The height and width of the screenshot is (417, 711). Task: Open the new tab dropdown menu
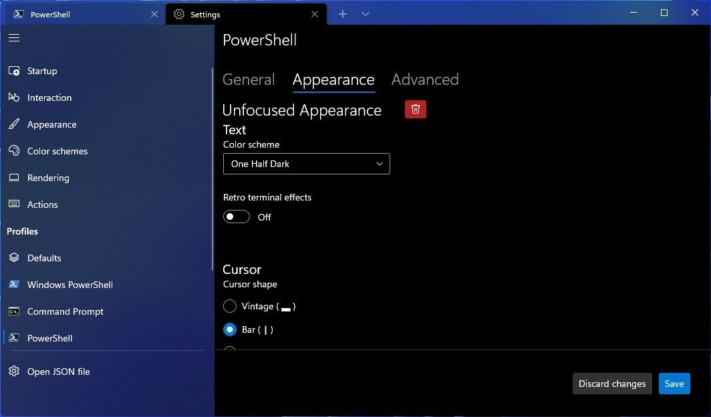[365, 13]
